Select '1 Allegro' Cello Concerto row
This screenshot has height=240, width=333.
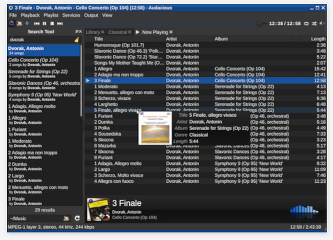point(205,69)
